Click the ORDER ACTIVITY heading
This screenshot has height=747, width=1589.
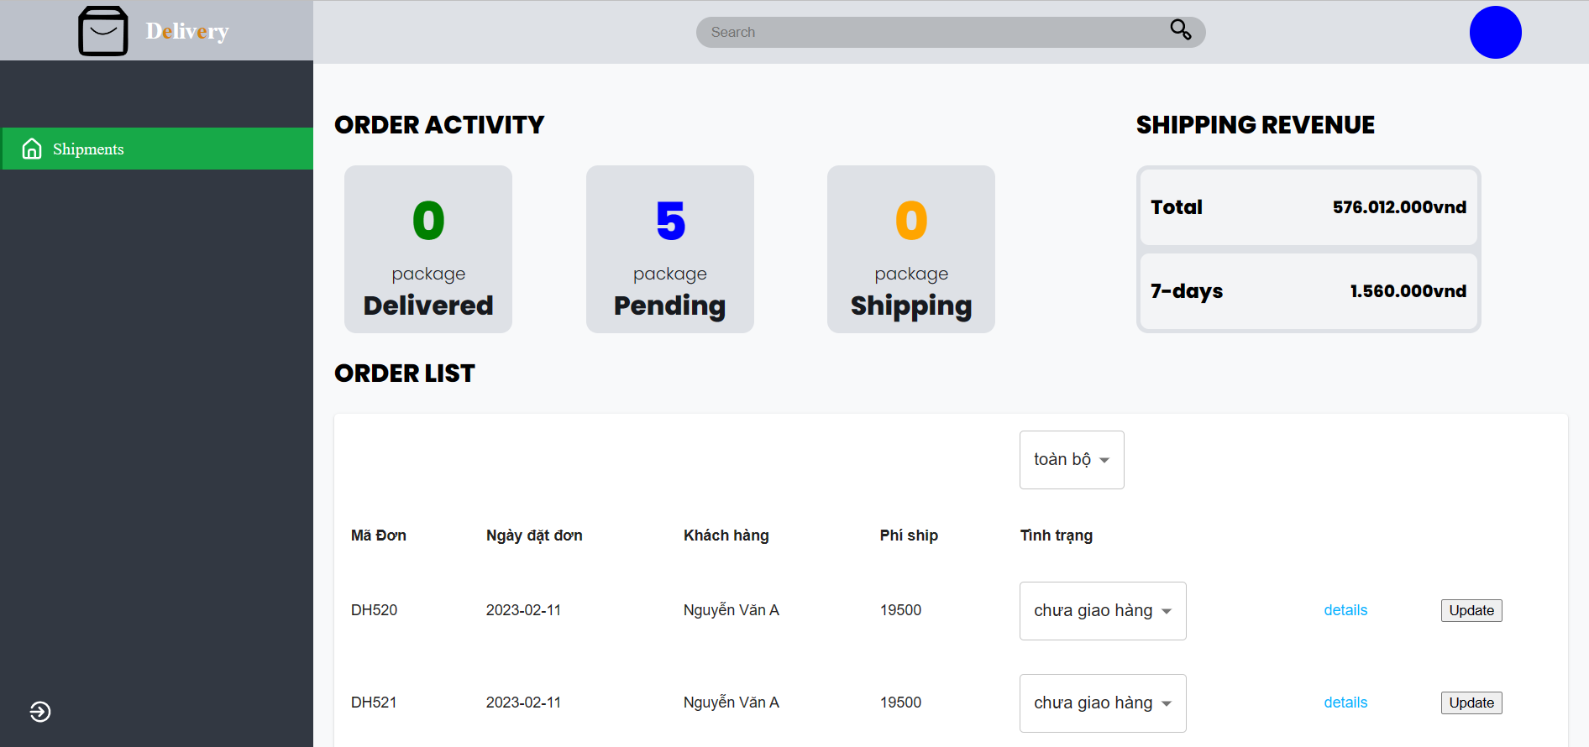(x=439, y=125)
